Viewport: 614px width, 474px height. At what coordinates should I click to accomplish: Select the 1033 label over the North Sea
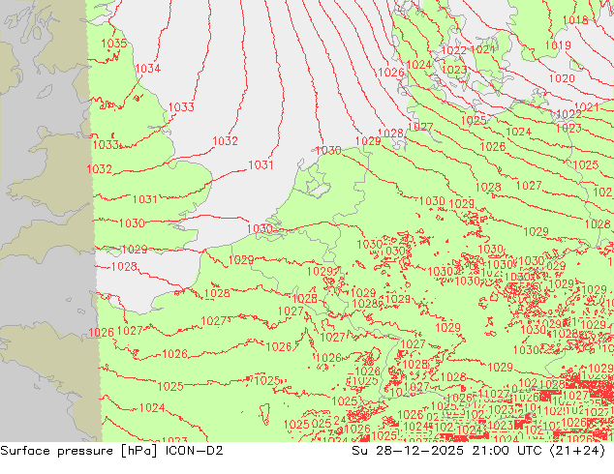tap(181, 106)
